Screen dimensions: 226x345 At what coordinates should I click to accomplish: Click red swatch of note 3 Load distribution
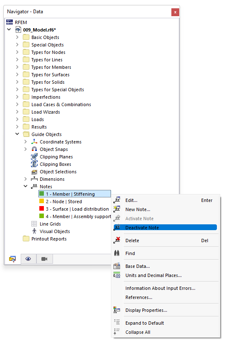tap(41, 209)
